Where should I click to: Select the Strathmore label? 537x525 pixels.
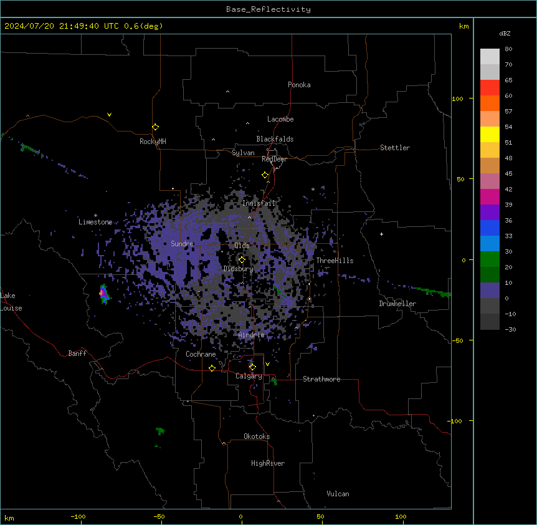pos(321,379)
